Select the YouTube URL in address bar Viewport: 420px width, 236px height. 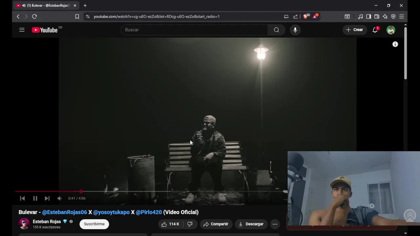click(157, 16)
